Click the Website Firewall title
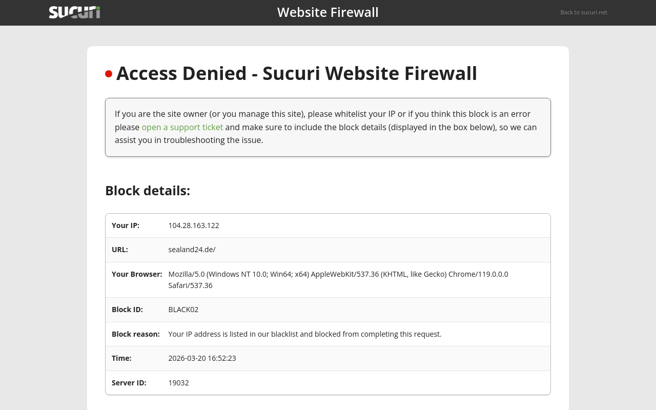 [327, 12]
